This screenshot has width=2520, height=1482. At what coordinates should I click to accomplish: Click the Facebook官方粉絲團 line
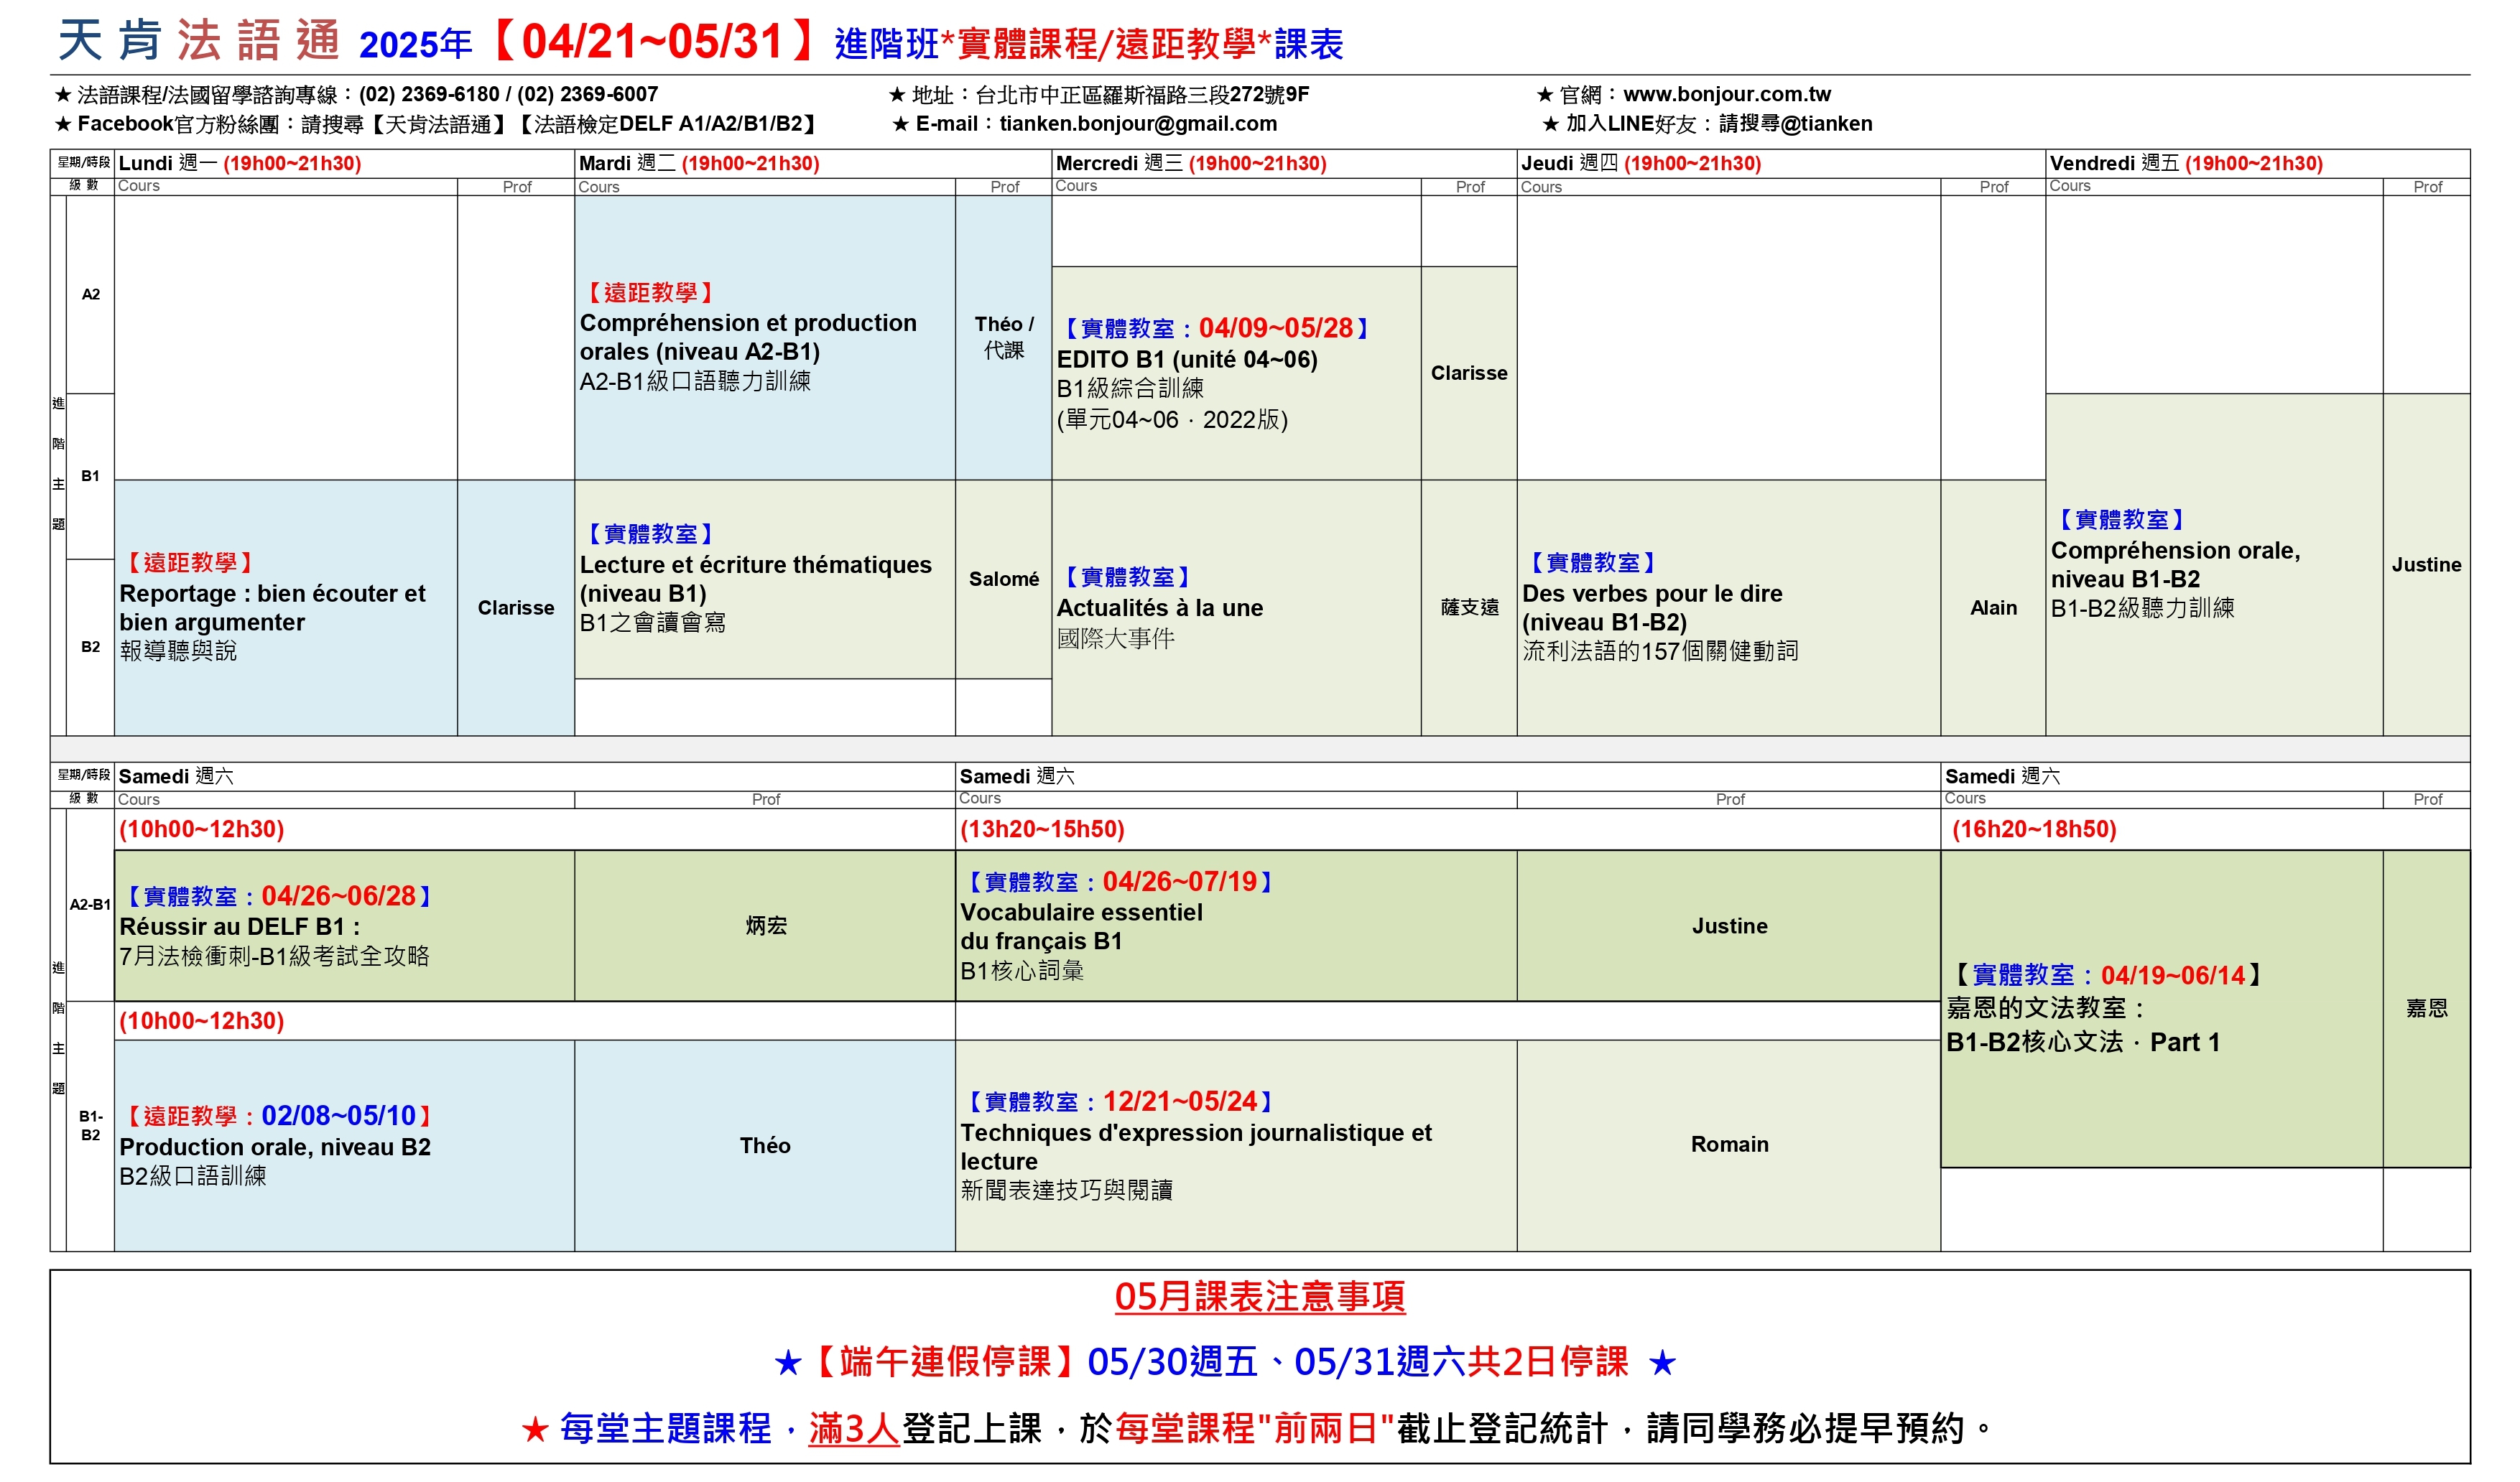[x=437, y=123]
